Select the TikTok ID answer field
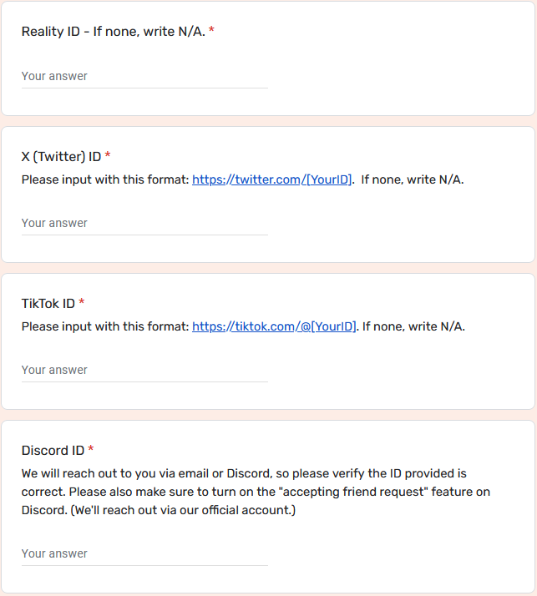The width and height of the screenshot is (537, 596). click(144, 371)
